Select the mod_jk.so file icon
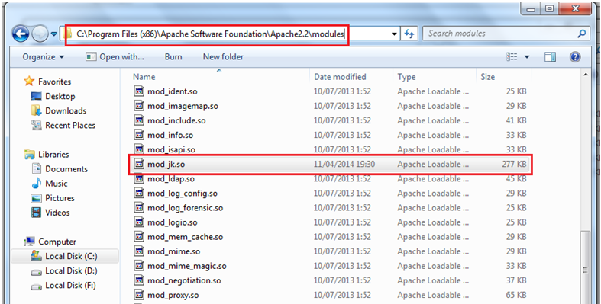This screenshot has height=304, width=601. coord(139,164)
